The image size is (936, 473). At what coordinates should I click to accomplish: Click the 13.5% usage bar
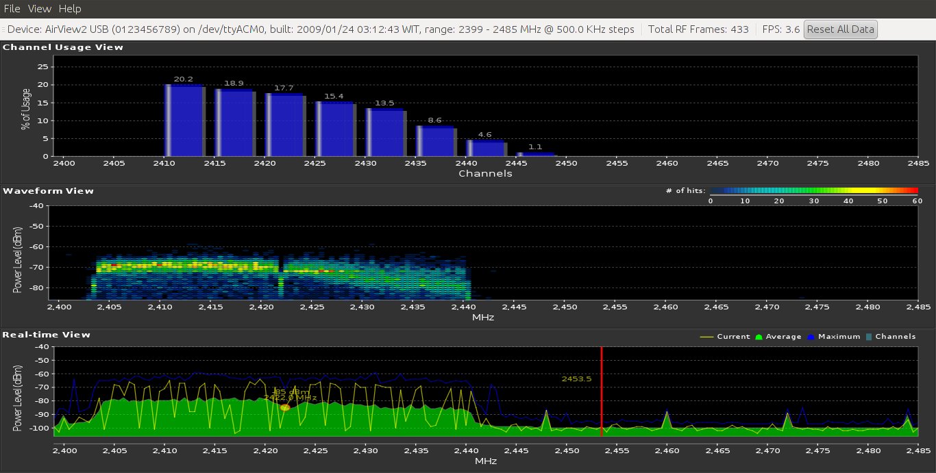tap(386, 133)
